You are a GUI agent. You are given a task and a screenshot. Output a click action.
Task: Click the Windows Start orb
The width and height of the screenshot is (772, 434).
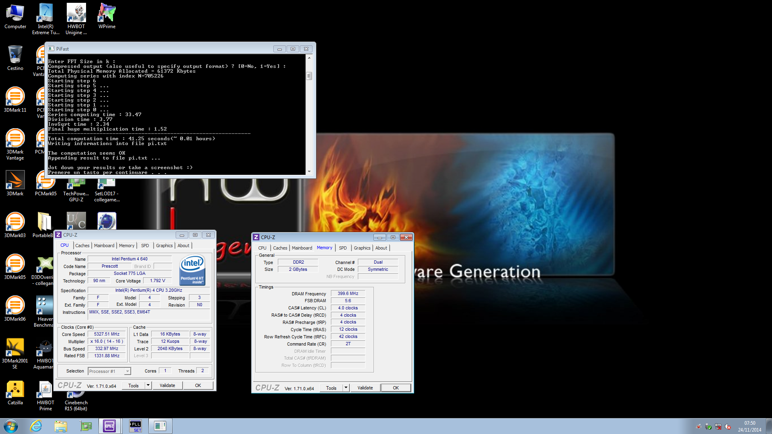coord(11,426)
